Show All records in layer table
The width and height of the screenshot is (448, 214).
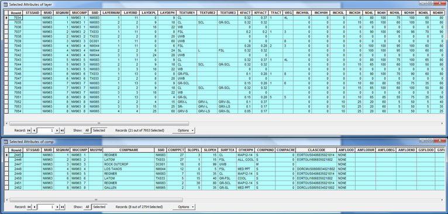pyautogui.click(x=87, y=130)
